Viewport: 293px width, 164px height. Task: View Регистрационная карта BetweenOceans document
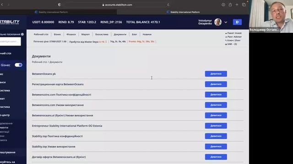[x=216, y=84]
